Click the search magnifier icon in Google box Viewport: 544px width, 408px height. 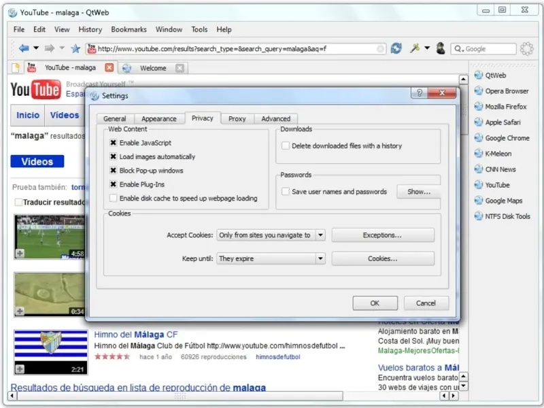coord(458,49)
